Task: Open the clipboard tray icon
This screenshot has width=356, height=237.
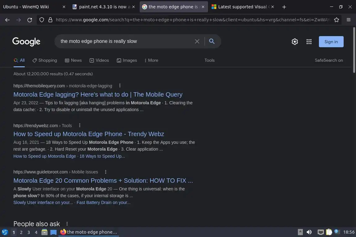Action: click(x=329, y=232)
